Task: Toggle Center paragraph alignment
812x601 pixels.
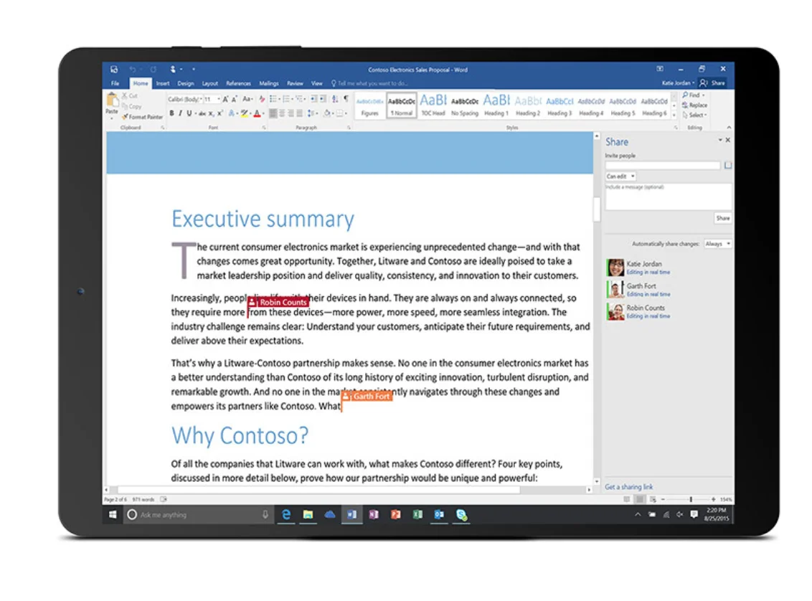Action: tap(282, 113)
